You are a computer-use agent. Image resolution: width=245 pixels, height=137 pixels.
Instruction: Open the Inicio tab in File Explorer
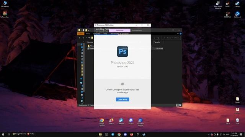[x=88, y=34]
